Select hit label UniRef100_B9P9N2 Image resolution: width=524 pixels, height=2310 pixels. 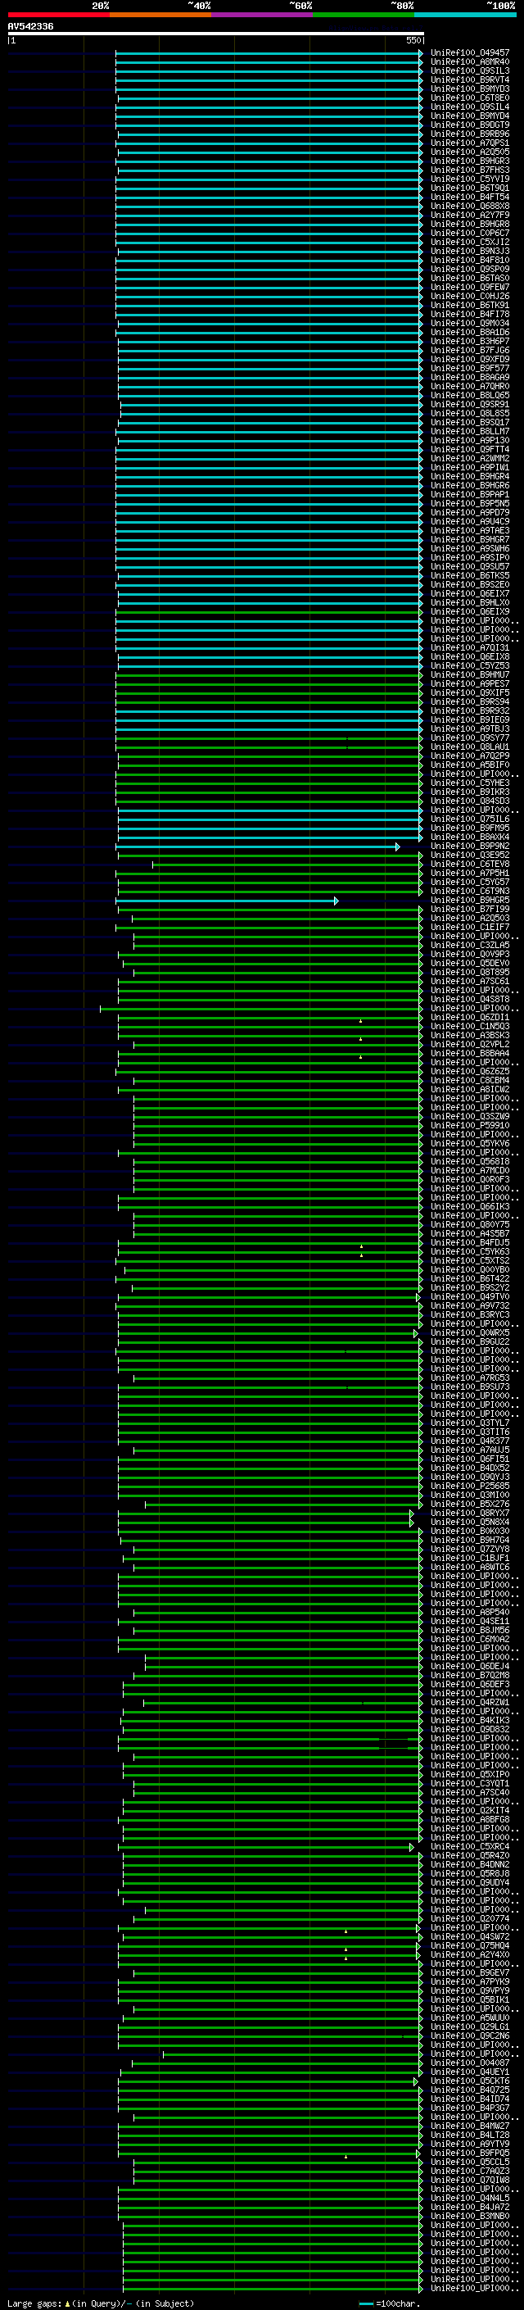pyautogui.click(x=470, y=846)
